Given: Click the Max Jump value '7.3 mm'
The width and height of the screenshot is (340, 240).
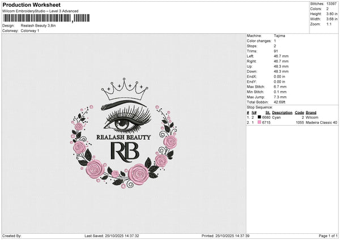Looking at the screenshot, I should point(280,97).
